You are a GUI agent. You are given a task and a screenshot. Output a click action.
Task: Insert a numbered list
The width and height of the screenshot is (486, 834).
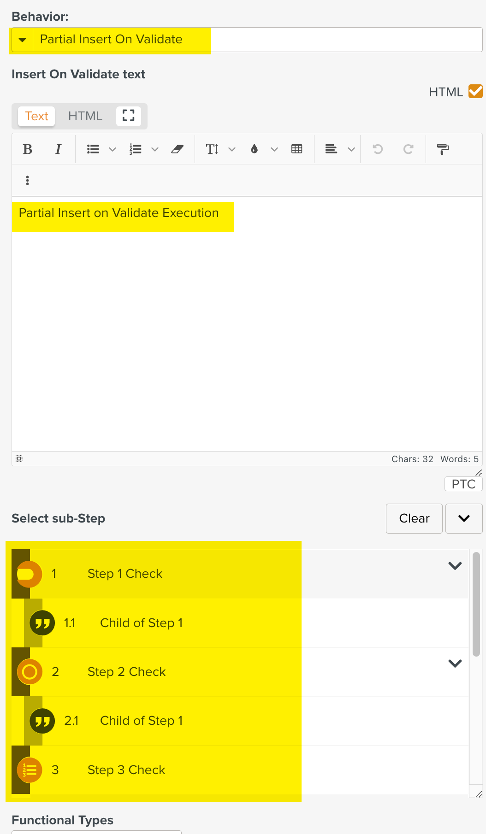click(x=135, y=149)
